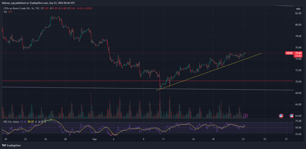Select the yellow ascending trendline
Screen dimensions: 306x149
click(209, 71)
